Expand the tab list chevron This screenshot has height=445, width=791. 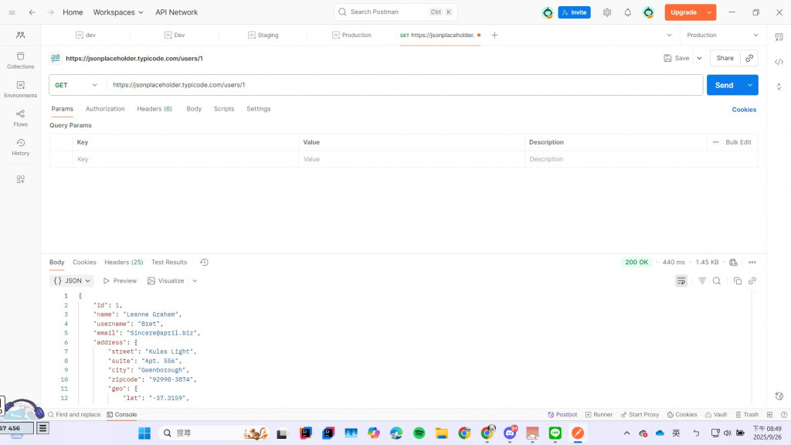[x=669, y=35]
